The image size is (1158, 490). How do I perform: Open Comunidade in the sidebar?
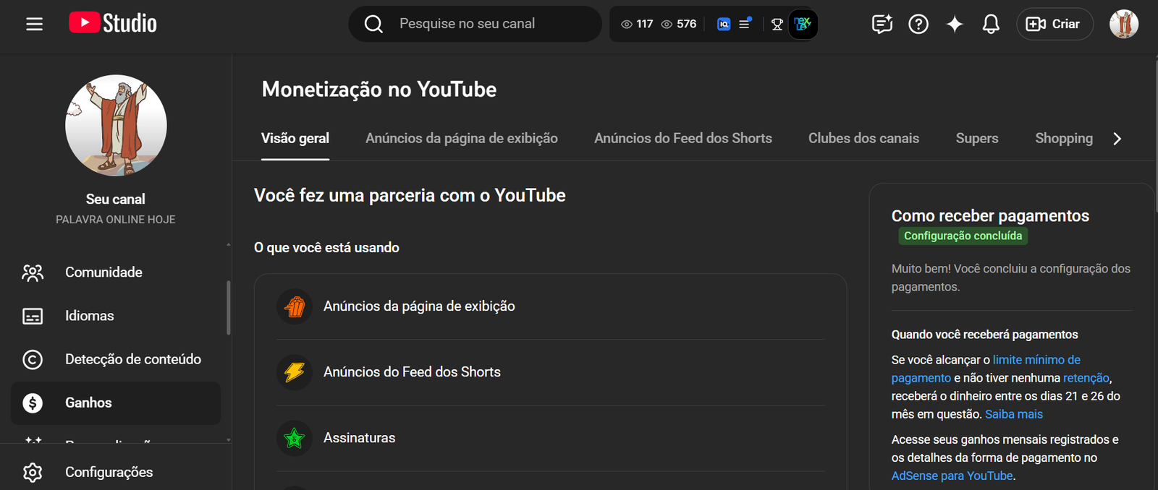[116, 272]
